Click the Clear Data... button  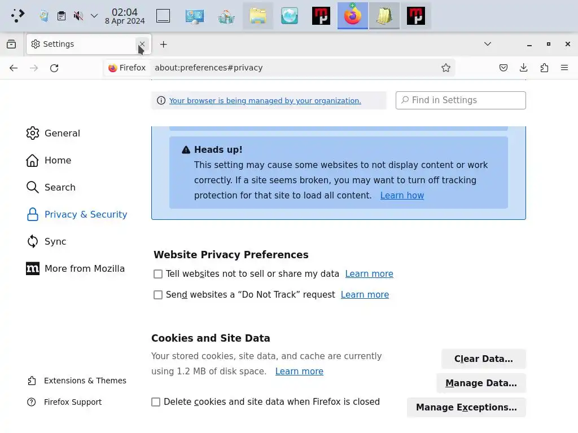(483, 359)
